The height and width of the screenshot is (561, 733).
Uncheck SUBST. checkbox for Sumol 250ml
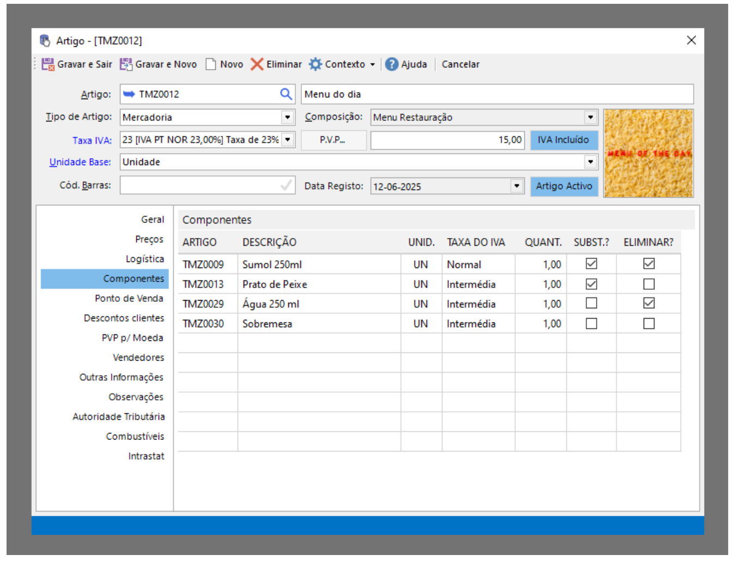(591, 264)
